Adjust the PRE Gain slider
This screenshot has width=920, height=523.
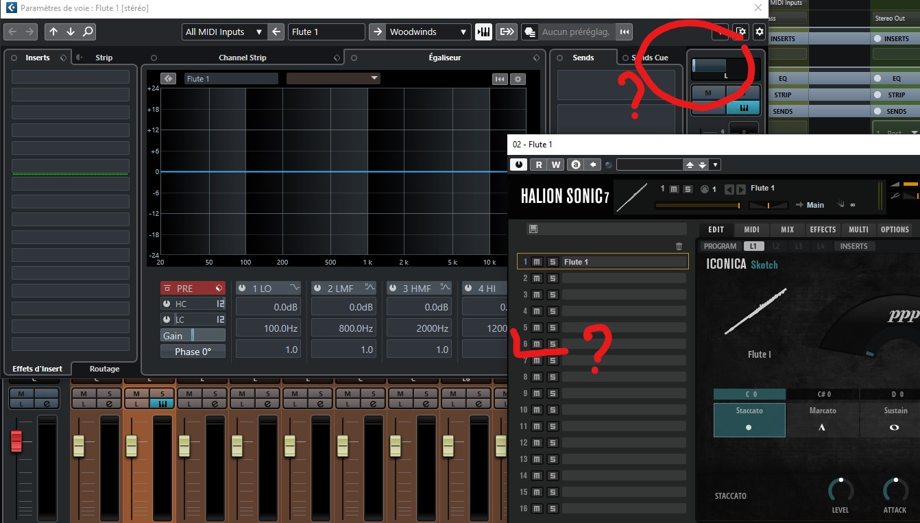tap(193, 335)
